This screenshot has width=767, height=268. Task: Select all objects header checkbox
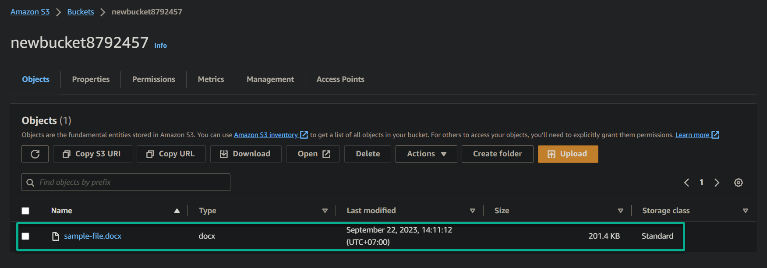click(x=25, y=211)
